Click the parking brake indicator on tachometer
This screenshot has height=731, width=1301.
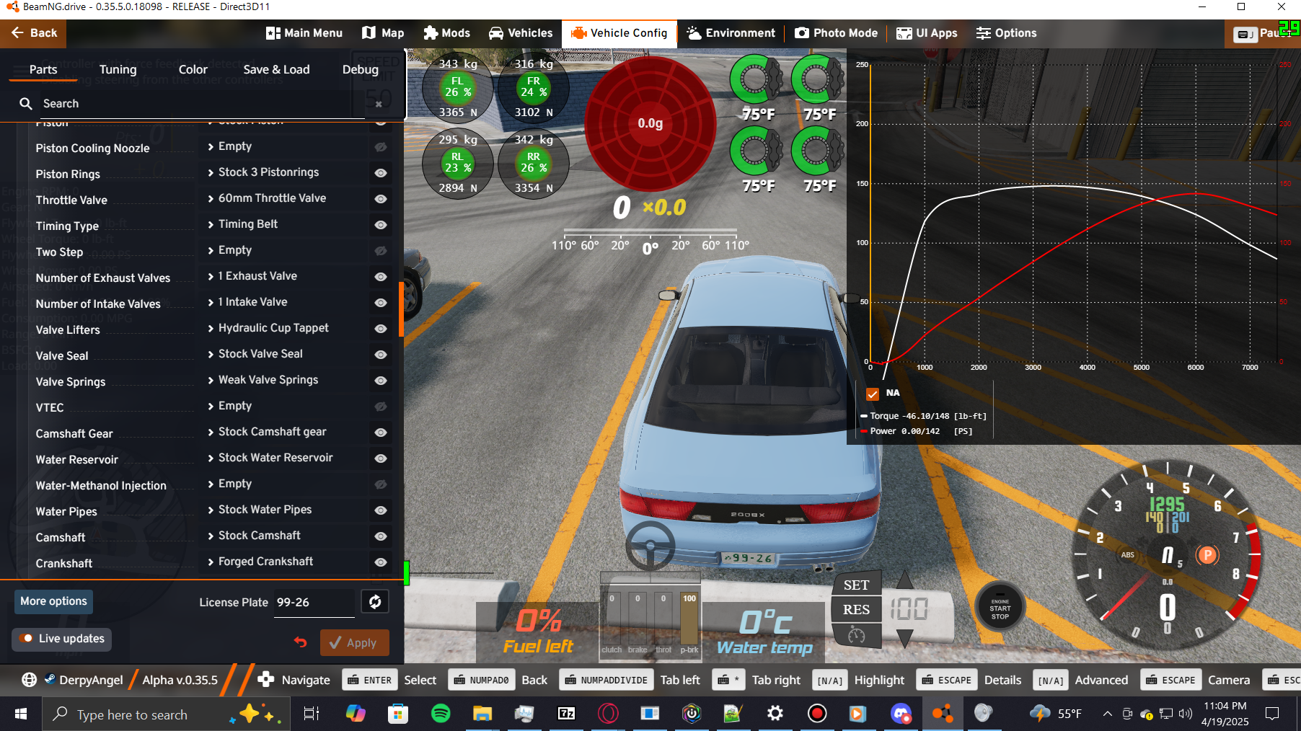[x=1207, y=555]
